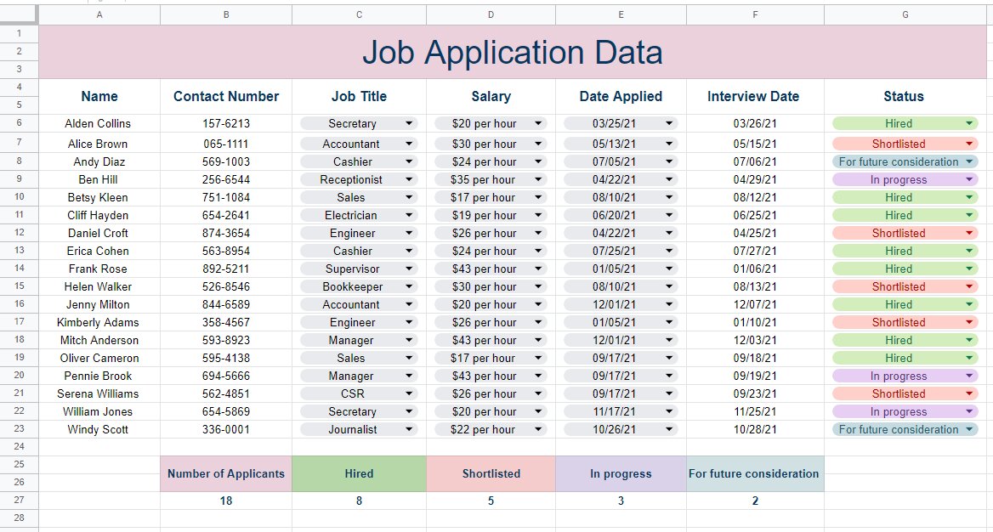Select column D header
This screenshot has height=532, width=993.
491,14
